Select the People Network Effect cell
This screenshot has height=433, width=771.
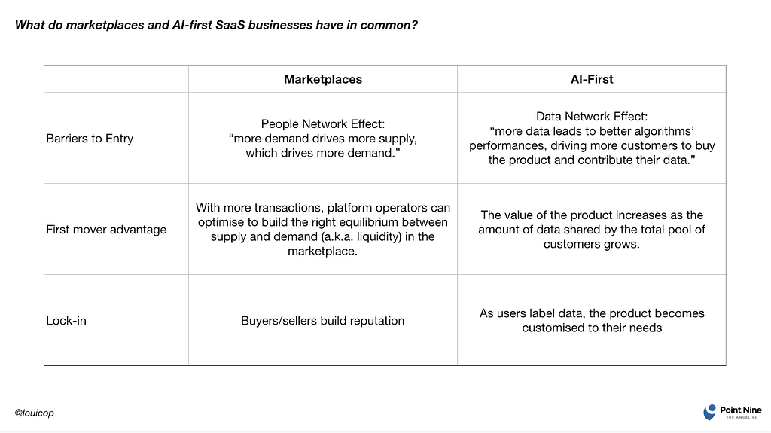322,139
